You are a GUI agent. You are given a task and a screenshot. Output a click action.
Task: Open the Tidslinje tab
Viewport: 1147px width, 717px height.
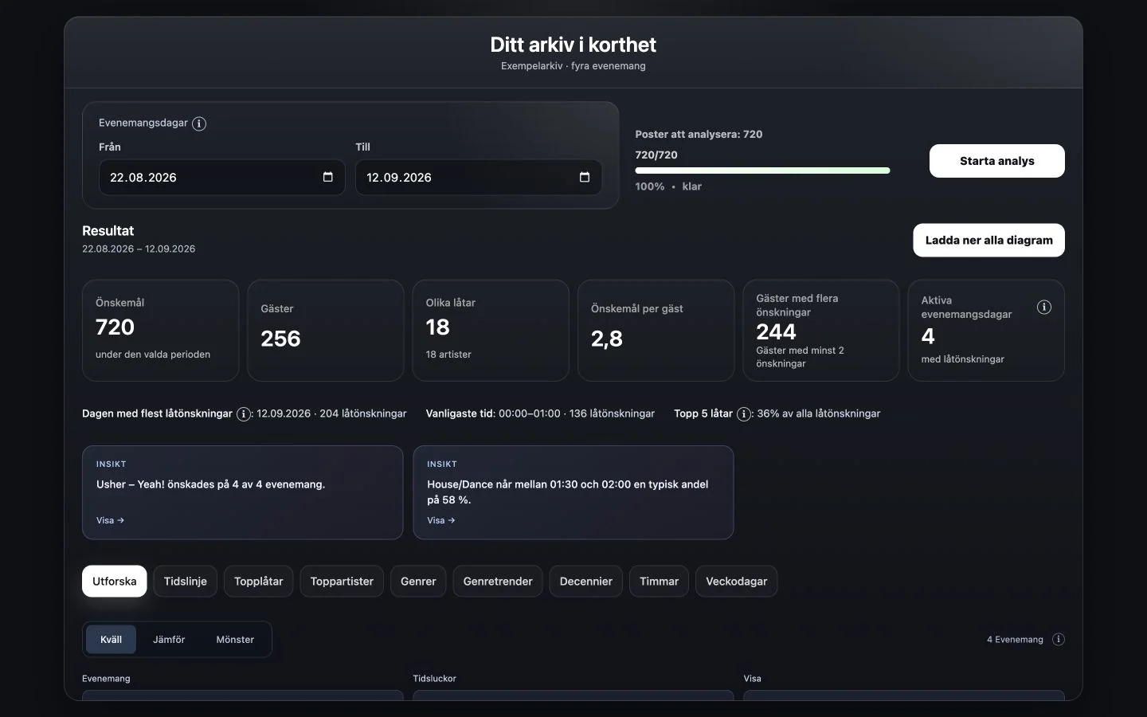pos(186,582)
